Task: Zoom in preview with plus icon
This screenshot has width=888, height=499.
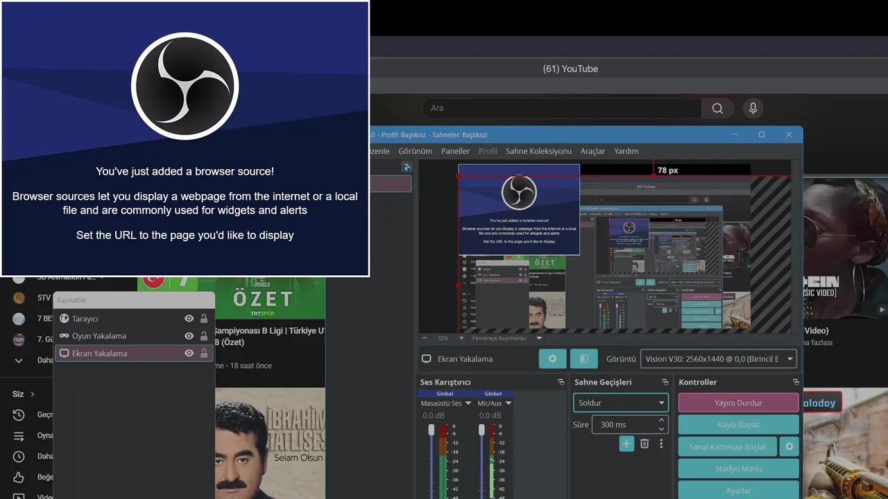Action: coord(461,338)
